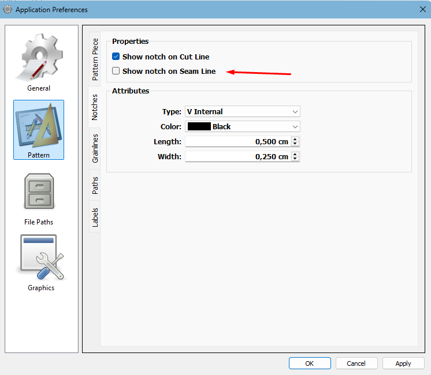431x375 pixels.
Task: Click the gear icon in title bar
Action: 8,9
